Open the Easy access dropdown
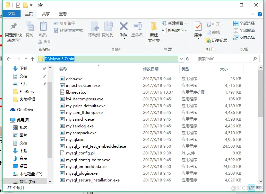Image resolution: width=266 pixels, height=194 pixels. point(186,31)
